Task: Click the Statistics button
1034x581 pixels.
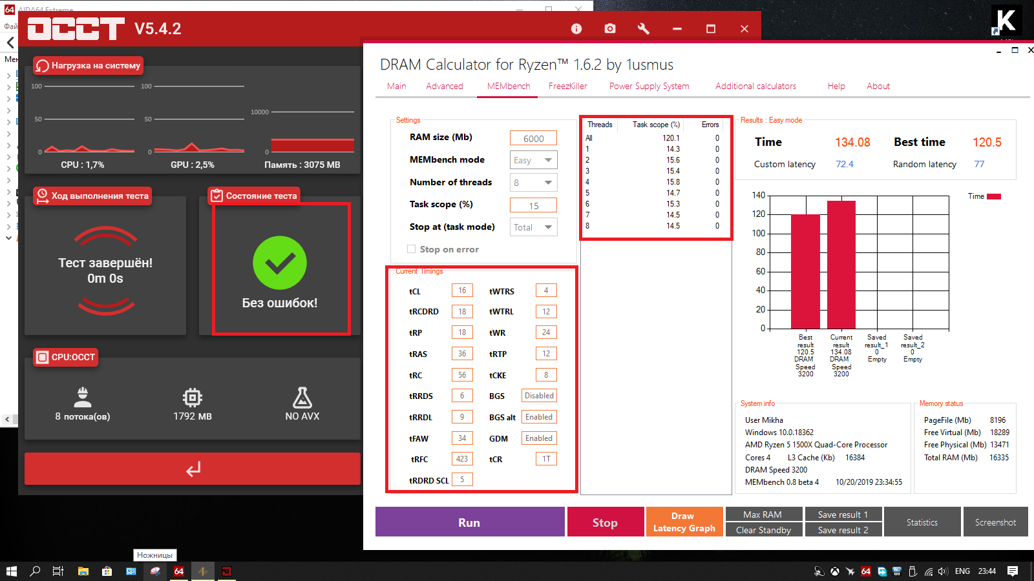Action: 922,522
